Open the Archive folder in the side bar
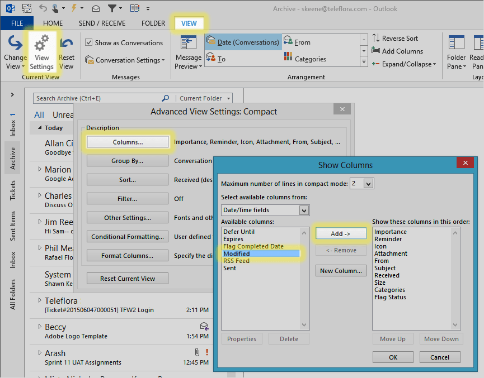484x378 pixels. pos(12,158)
